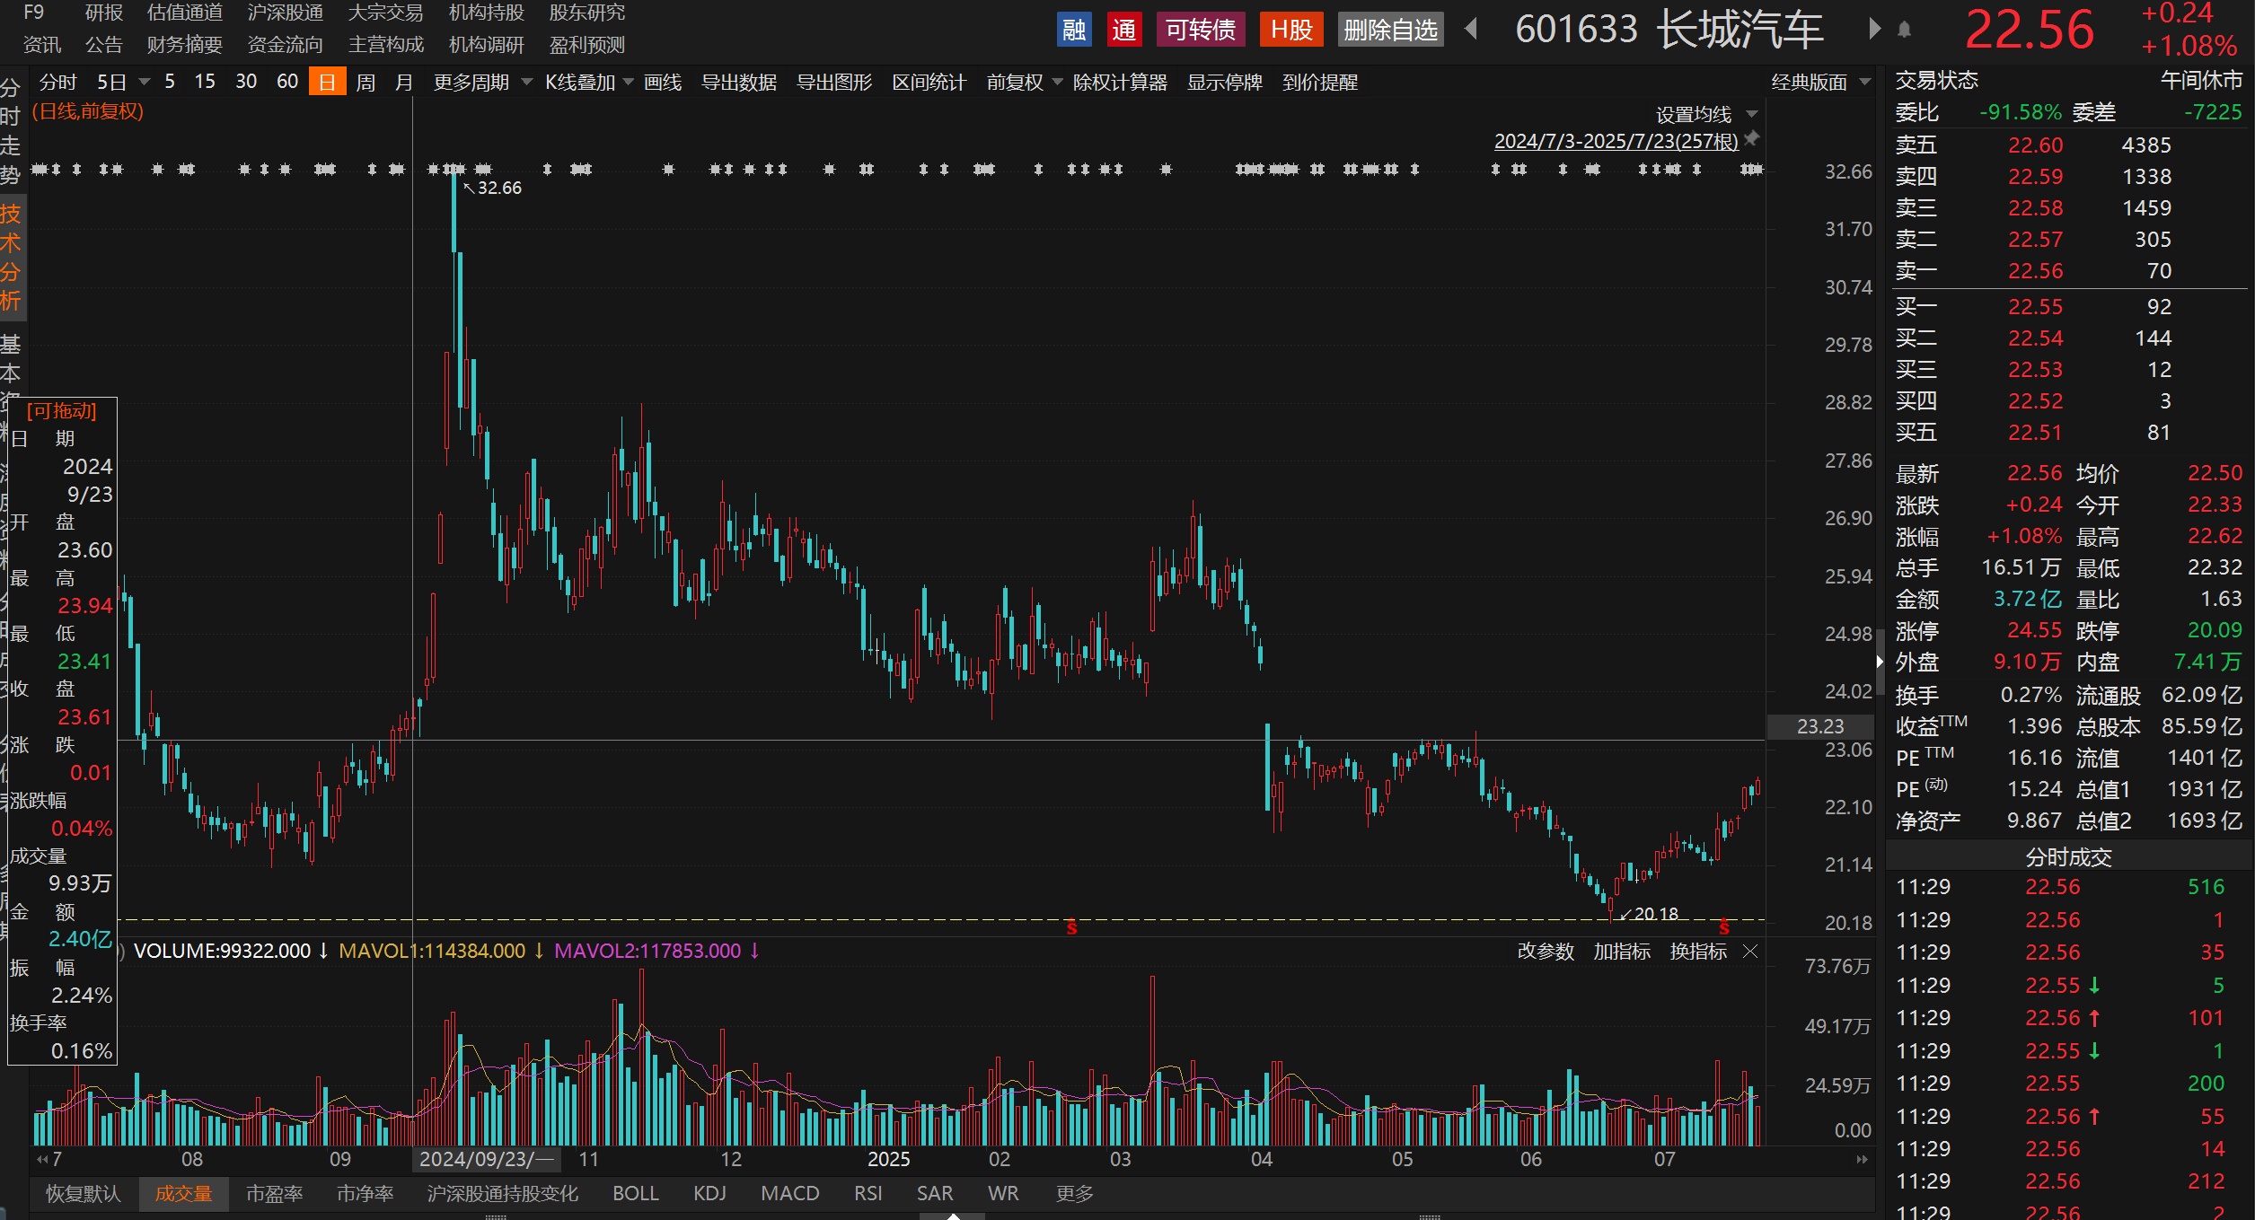Viewport: 2255px width, 1220px height.
Task: Collapse the quote side panel with the triangle arrow
Action: coord(1880,662)
